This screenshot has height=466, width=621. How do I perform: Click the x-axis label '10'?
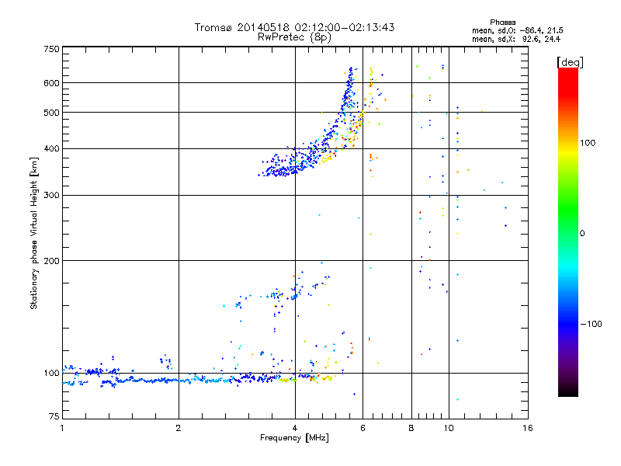449,428
